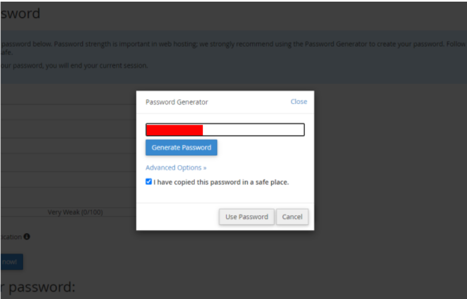Expand the Advanced Options section
This screenshot has width=467, height=299.
(x=176, y=168)
